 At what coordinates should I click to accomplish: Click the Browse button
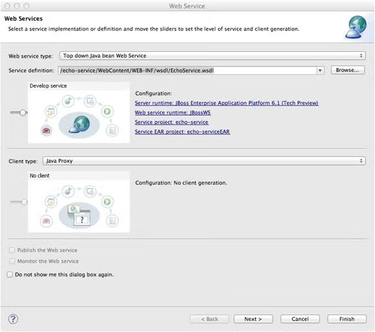(x=348, y=70)
